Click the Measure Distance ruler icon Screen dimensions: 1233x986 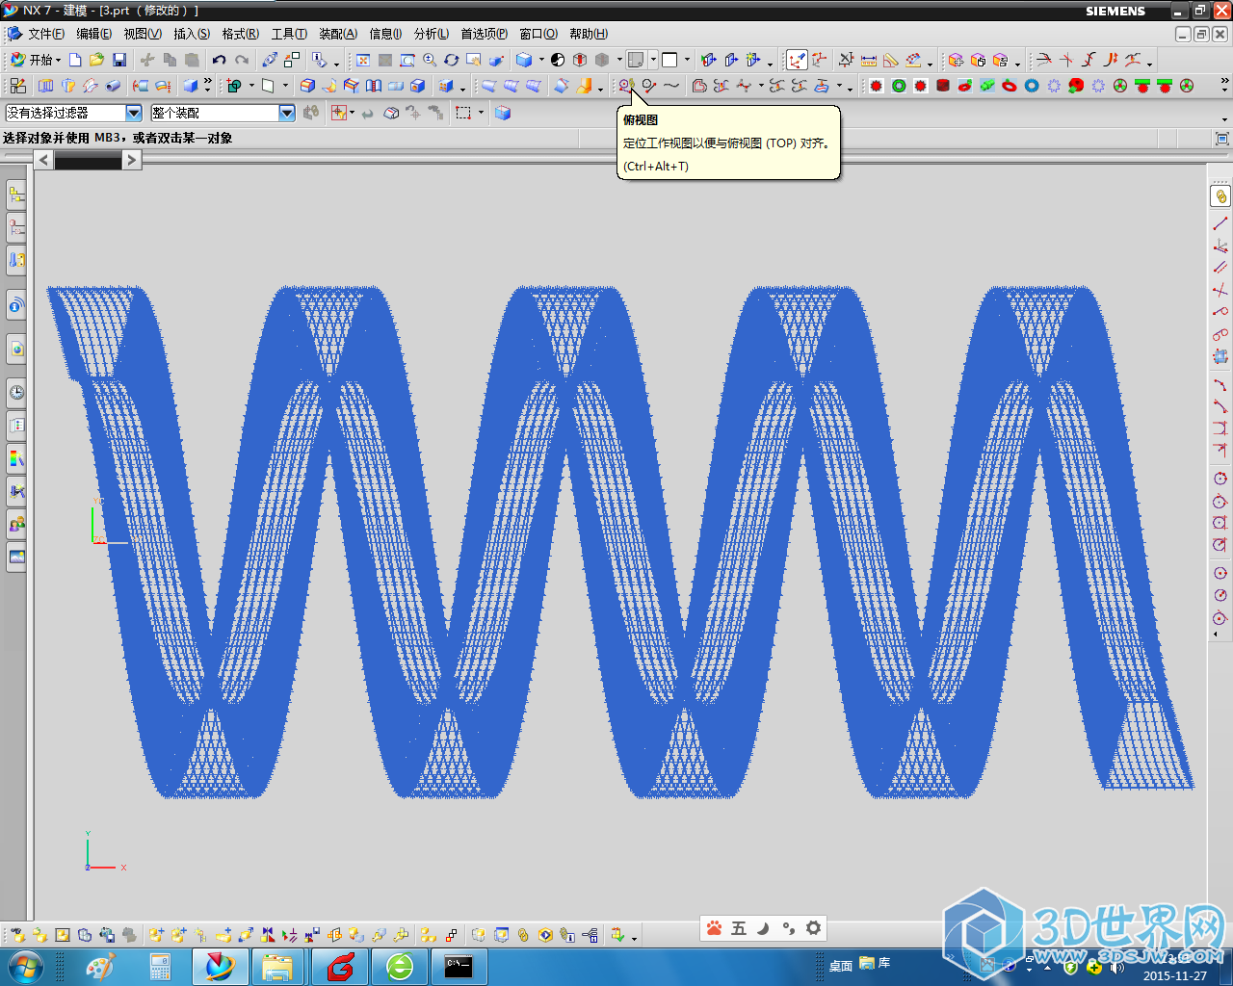(x=869, y=60)
